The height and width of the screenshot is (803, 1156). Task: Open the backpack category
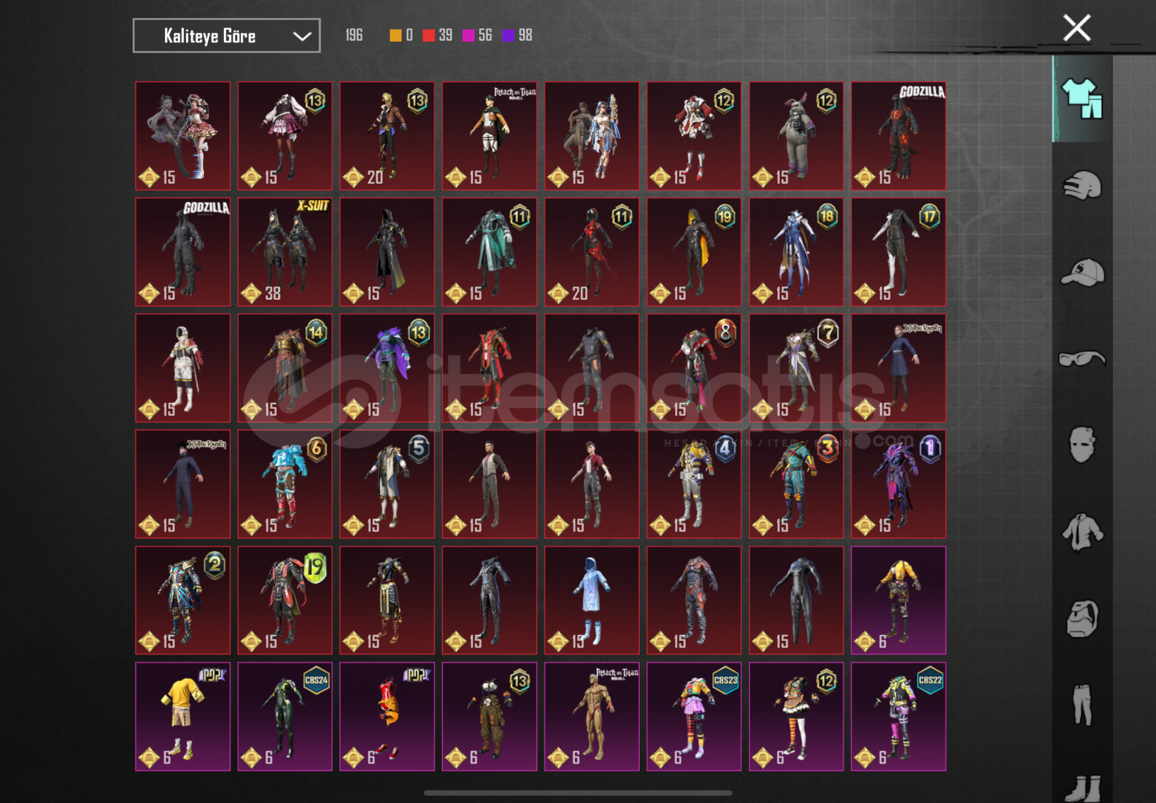click(1082, 619)
